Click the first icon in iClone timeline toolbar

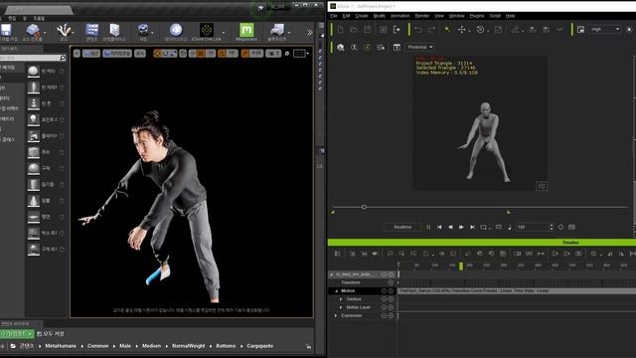click(x=338, y=254)
